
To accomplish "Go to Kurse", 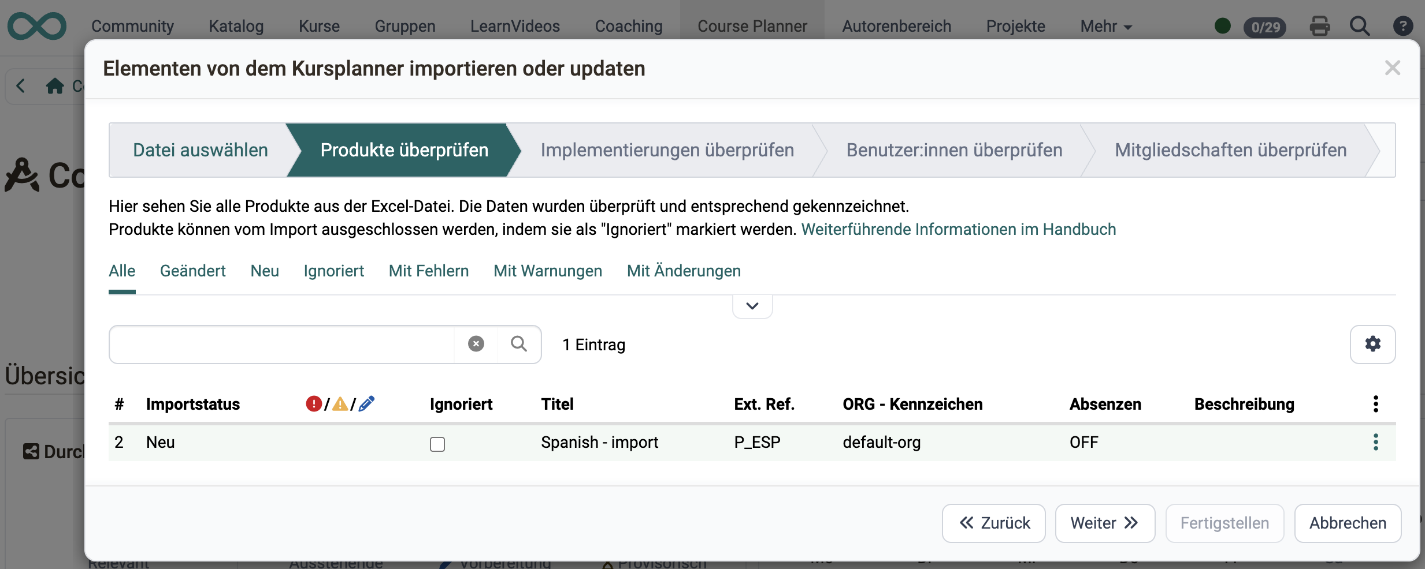I will (x=319, y=26).
